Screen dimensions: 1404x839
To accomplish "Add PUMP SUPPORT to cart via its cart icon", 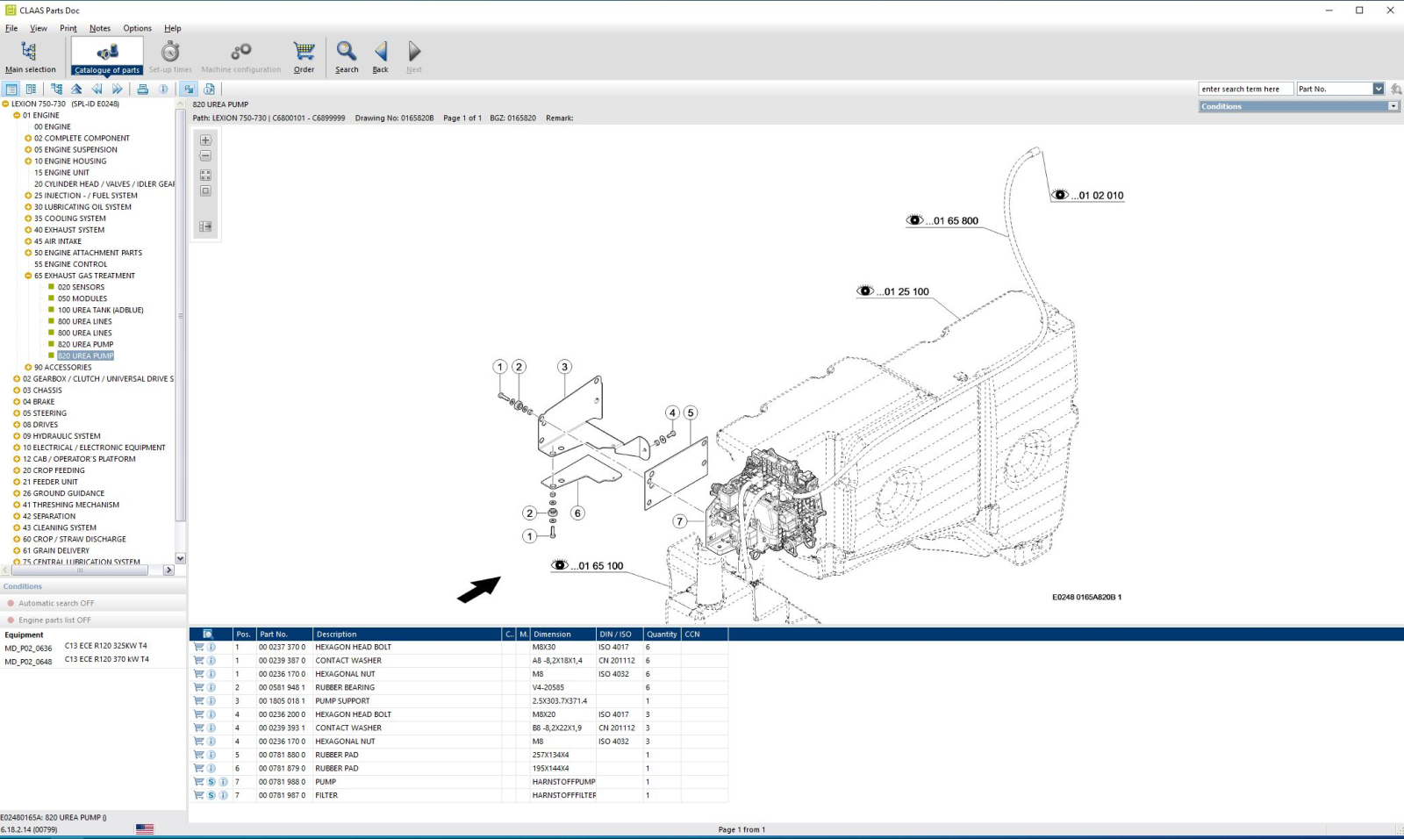I will coord(198,701).
